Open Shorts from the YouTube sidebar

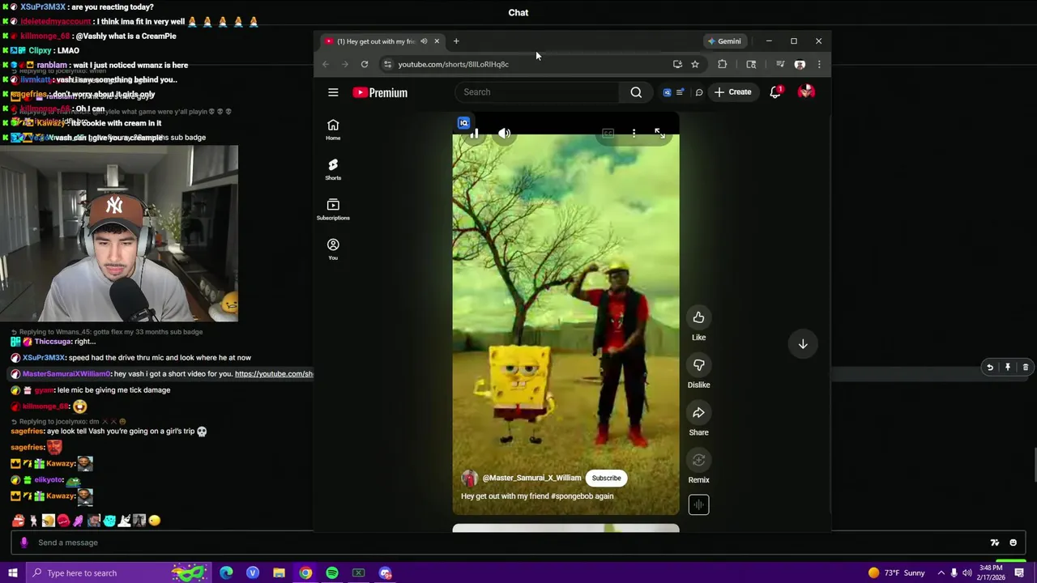(333, 168)
